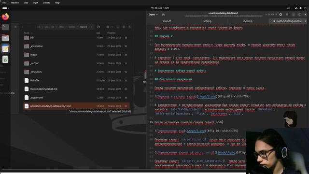Open VirtualBox View menu
The image size is (309, 174).
[26, 3]
